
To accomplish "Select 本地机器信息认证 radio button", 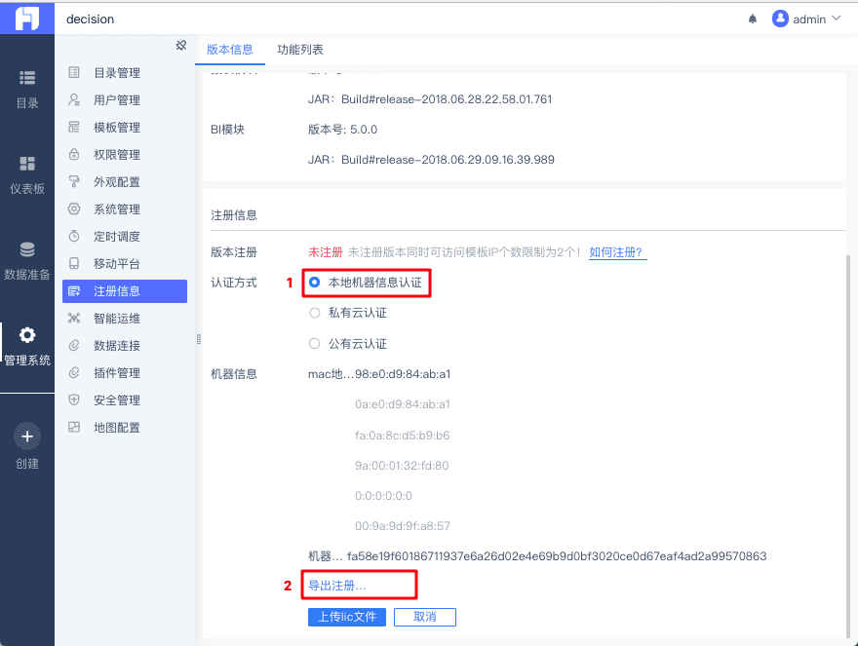I will (x=314, y=283).
